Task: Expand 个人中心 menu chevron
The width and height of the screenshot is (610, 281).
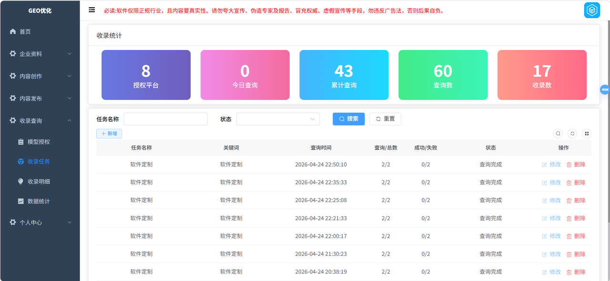Action: tap(70, 223)
